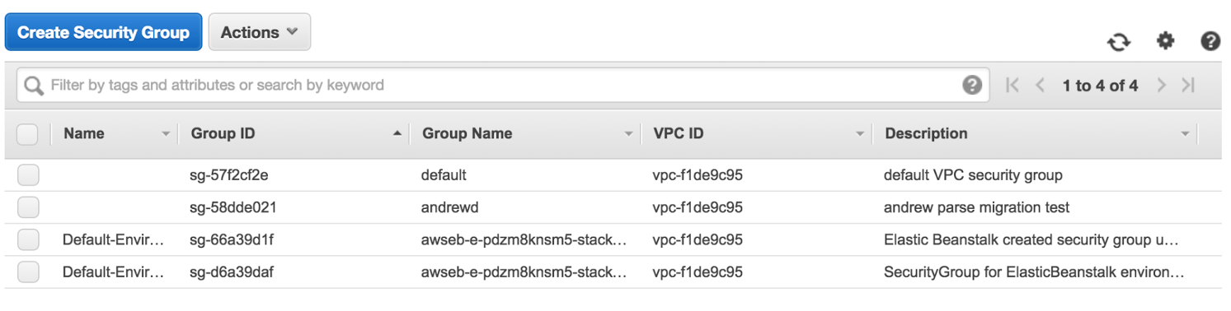This screenshot has width=1231, height=311.
Task: Select the checkbox for andrewd security group
Action: [28, 207]
